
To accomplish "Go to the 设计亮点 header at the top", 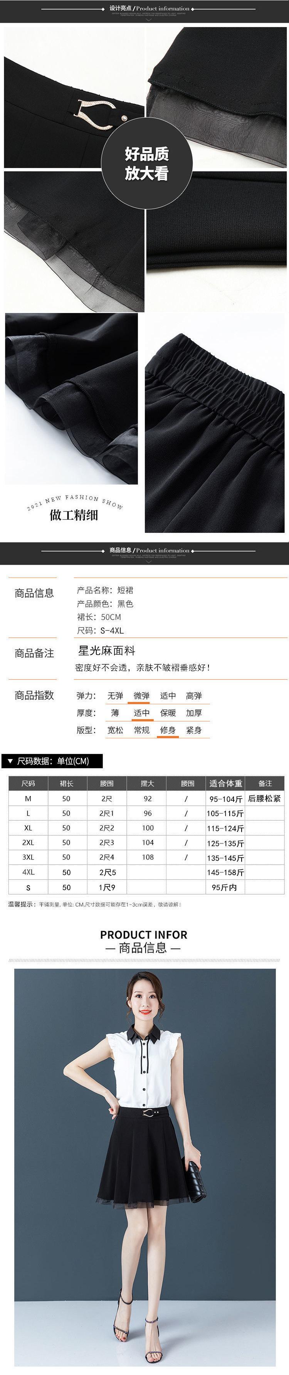I will (x=149, y=8).
